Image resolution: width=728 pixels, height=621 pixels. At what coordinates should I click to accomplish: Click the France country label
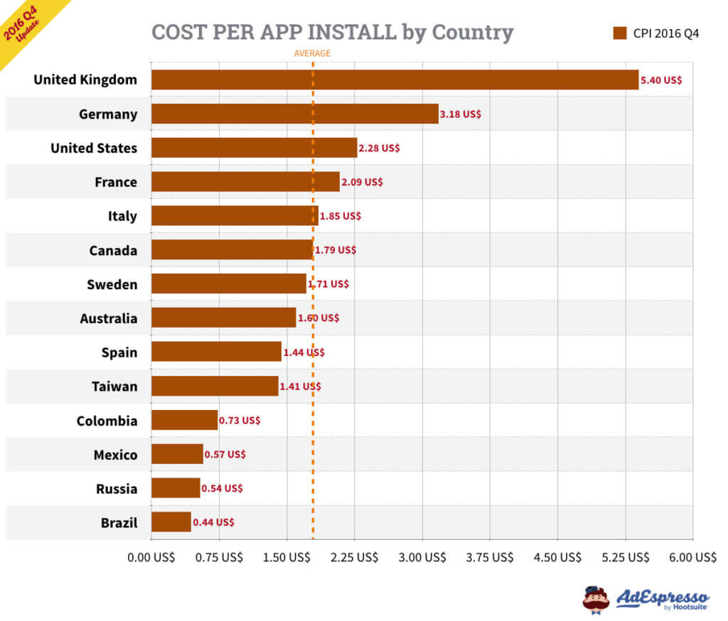pyautogui.click(x=115, y=182)
